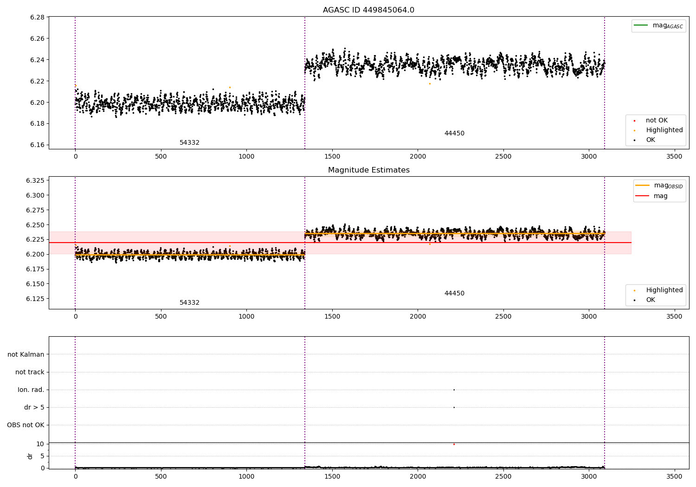Click the 'Ion. rad.' row label
Viewport: 696px width, 487px height.
point(31,390)
